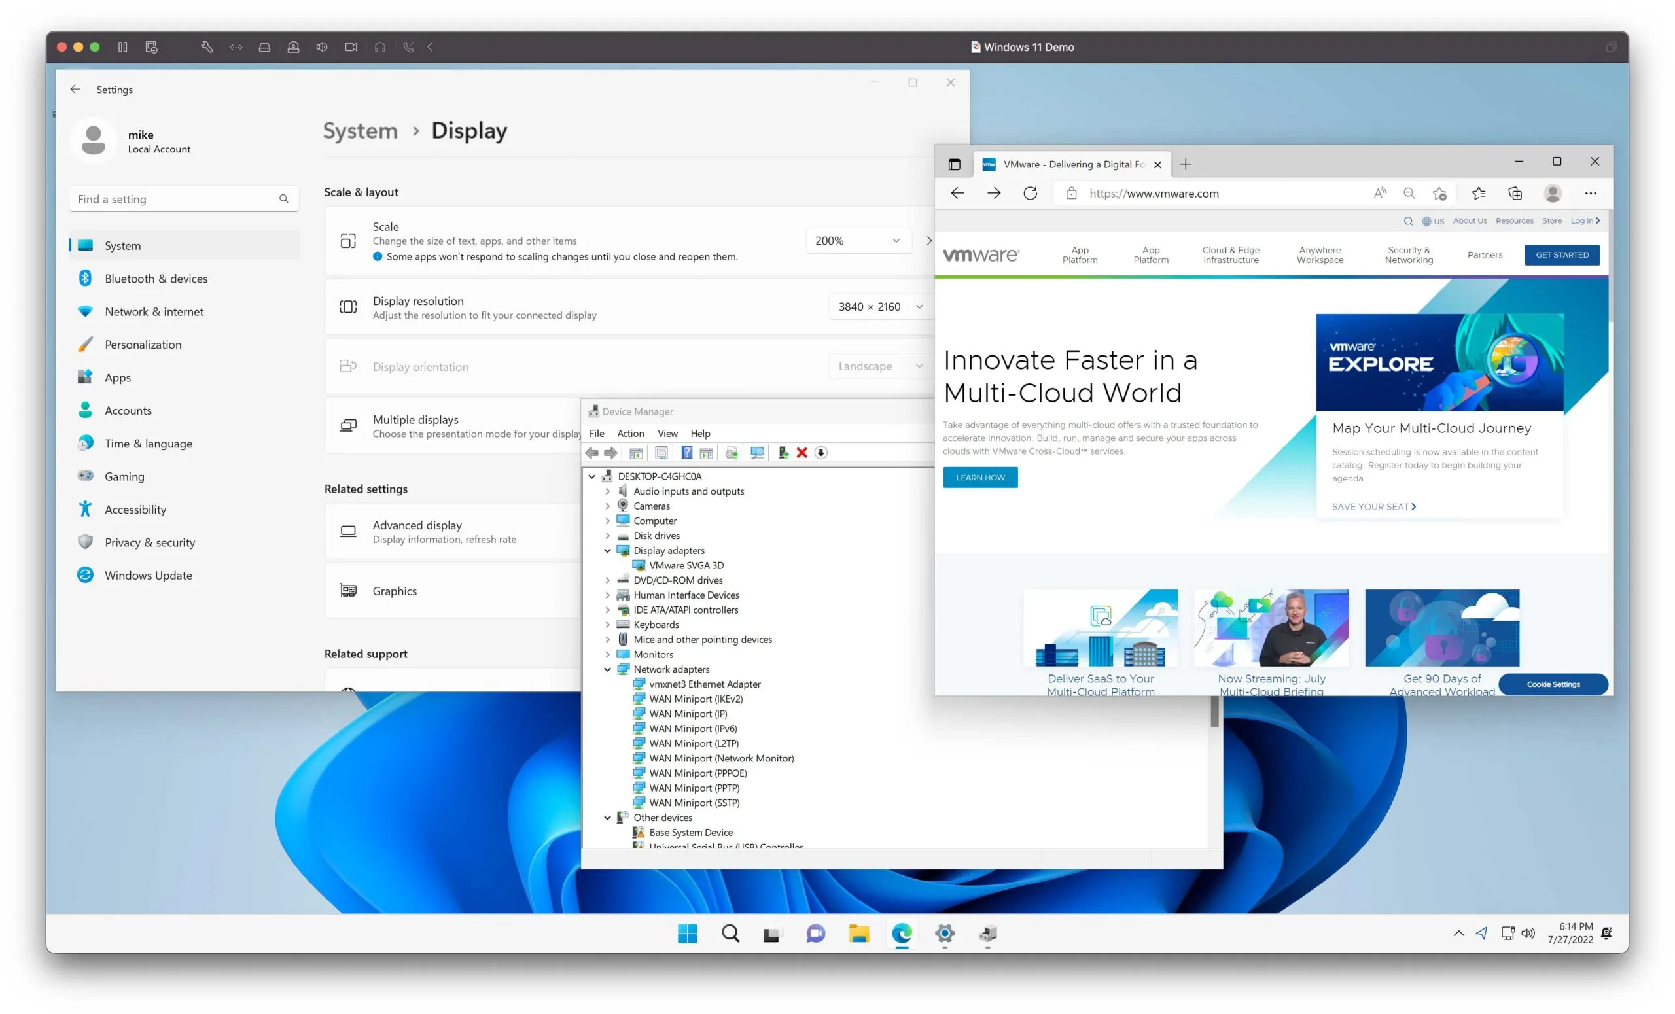This screenshot has width=1675, height=1014.
Task: Click the LEARN HOW button on vmware.com
Action: [x=979, y=477]
